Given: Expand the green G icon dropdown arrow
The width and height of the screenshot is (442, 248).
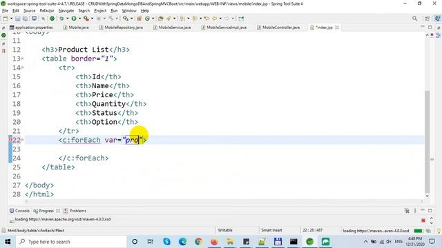Looking at the screenshot, I should 153,19.
